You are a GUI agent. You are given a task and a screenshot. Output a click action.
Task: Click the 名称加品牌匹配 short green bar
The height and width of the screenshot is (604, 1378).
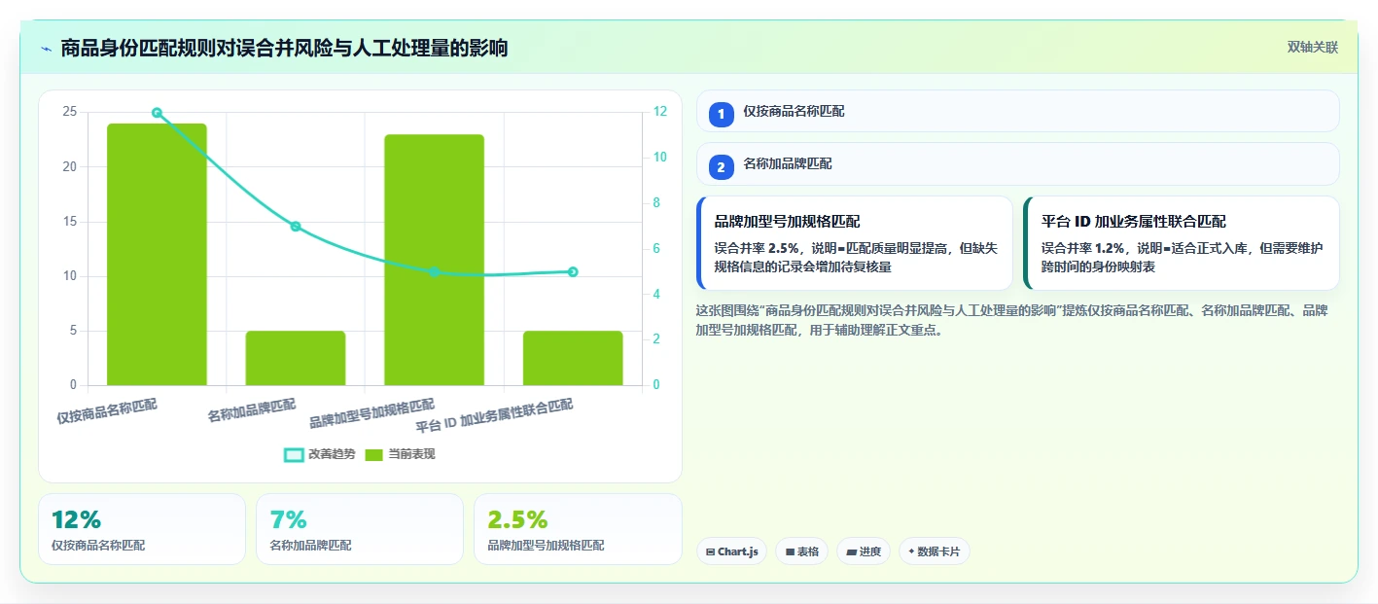pos(295,358)
